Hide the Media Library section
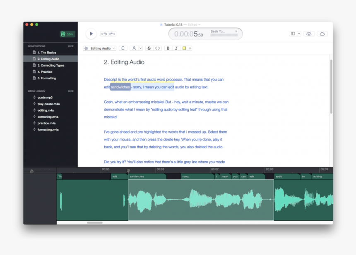Viewport: 356px width, 255px height. tap(71, 91)
